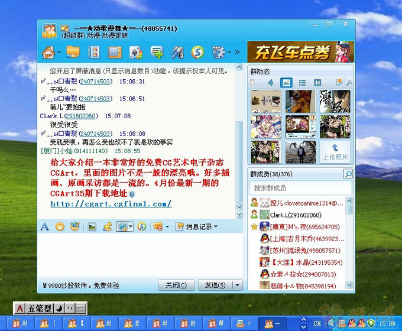The height and width of the screenshot is (331, 402).
Task: Click the 充飞车点券 advertisement banner
Action: (x=301, y=51)
